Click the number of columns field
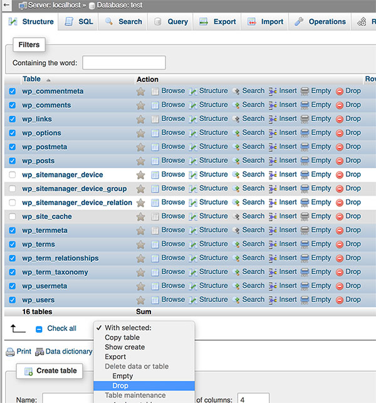376x403 pixels. coord(253,399)
